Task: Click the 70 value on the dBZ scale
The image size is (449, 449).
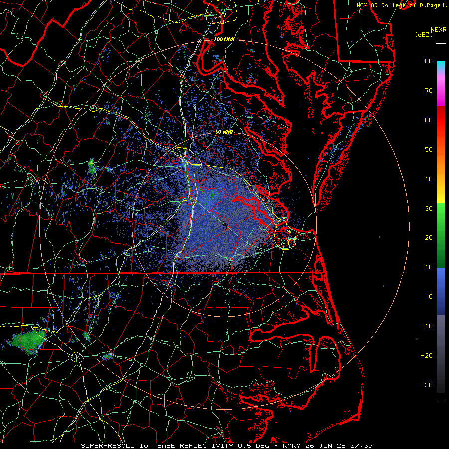Action: point(429,90)
